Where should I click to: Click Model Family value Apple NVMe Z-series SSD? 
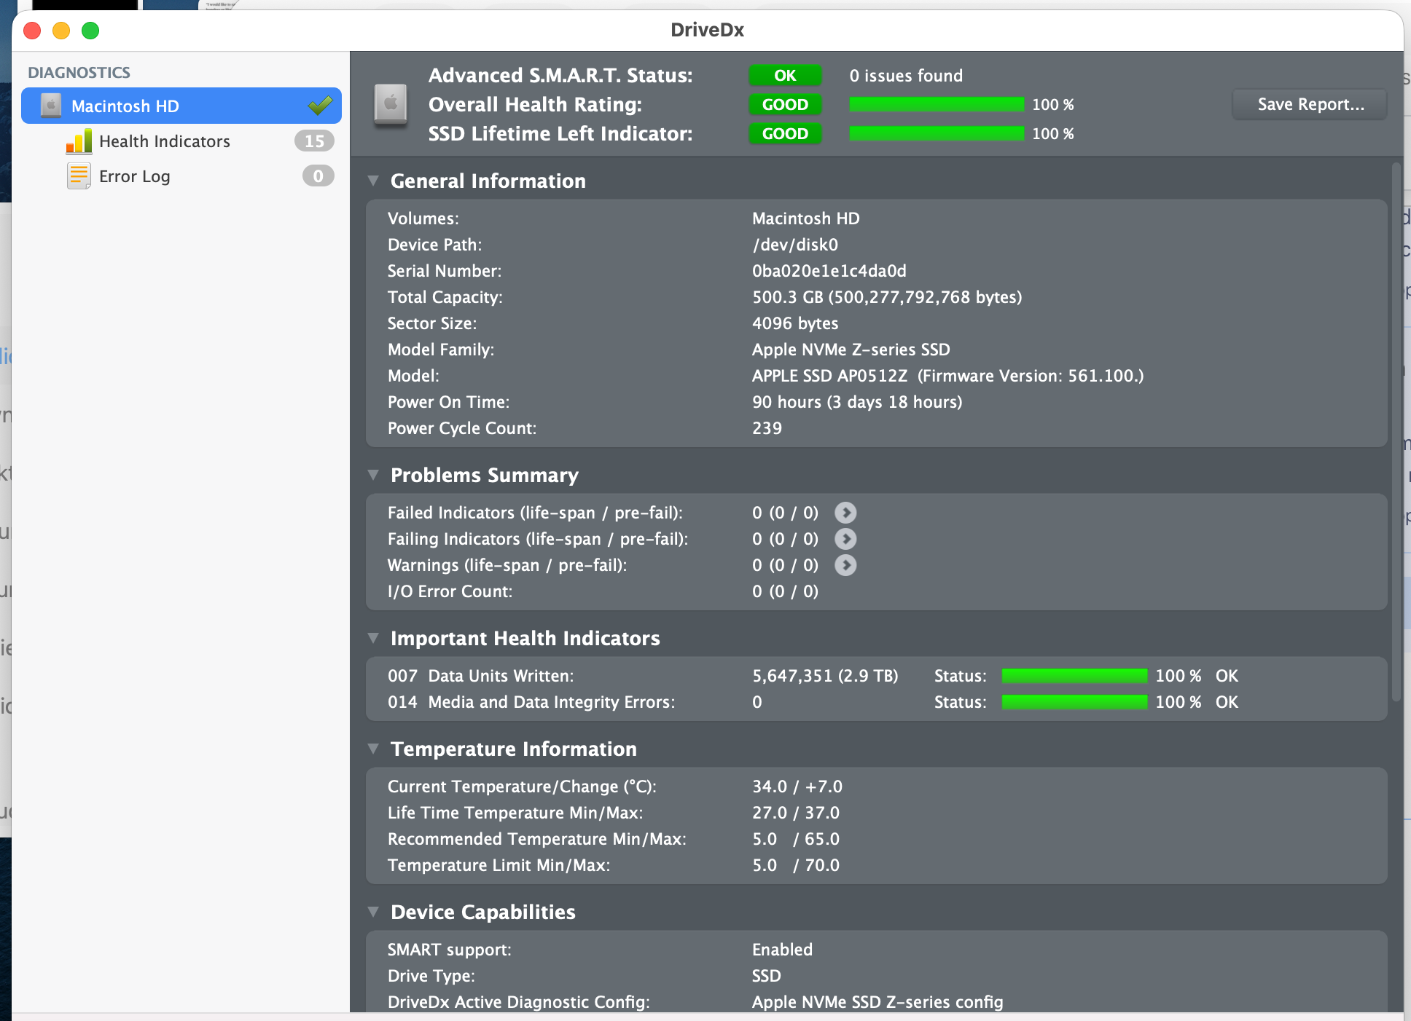[x=851, y=350]
